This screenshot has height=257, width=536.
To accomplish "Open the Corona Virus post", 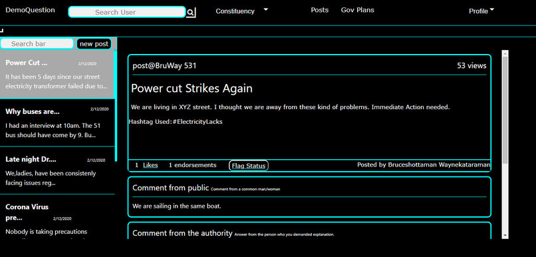I will 57,216.
